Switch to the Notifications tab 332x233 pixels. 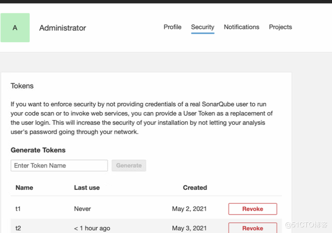[x=241, y=27]
